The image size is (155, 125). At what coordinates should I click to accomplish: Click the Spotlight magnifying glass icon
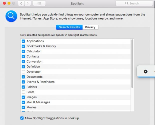pyautogui.click(x=11, y=16)
